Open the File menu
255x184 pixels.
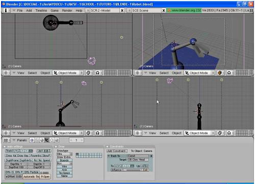click(20, 11)
